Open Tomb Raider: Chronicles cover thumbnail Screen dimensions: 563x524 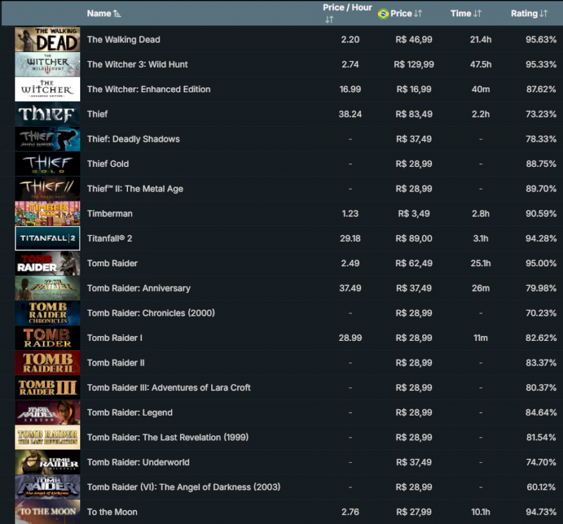pyautogui.click(x=47, y=313)
